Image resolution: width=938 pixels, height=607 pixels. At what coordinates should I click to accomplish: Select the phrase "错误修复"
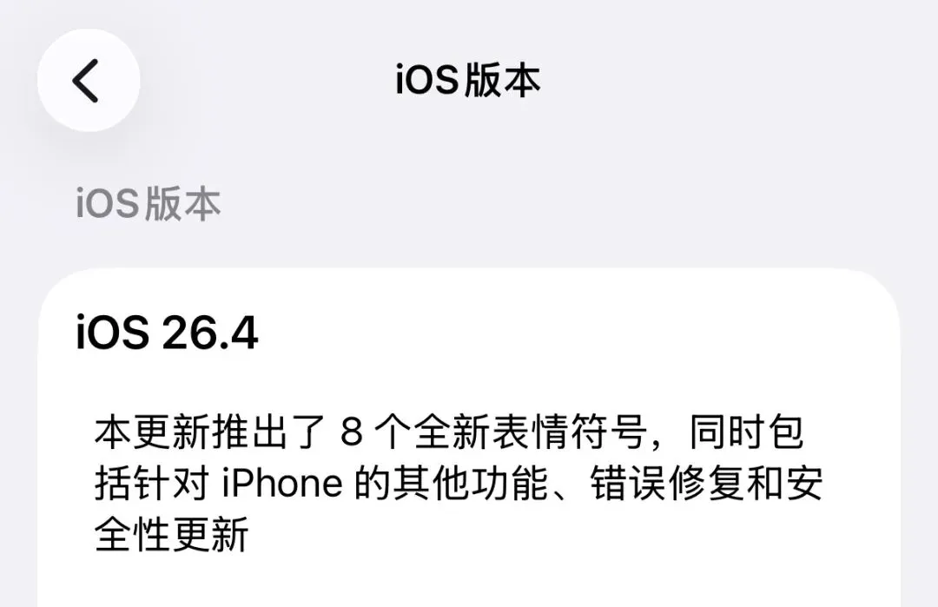pyautogui.click(x=667, y=483)
